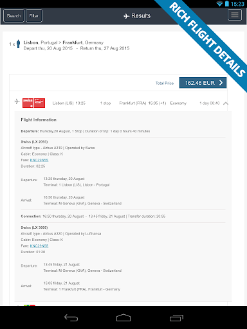The width and height of the screenshot is (247, 329).
Task: Open the first KNC29NSS fare link
Action: (39, 160)
